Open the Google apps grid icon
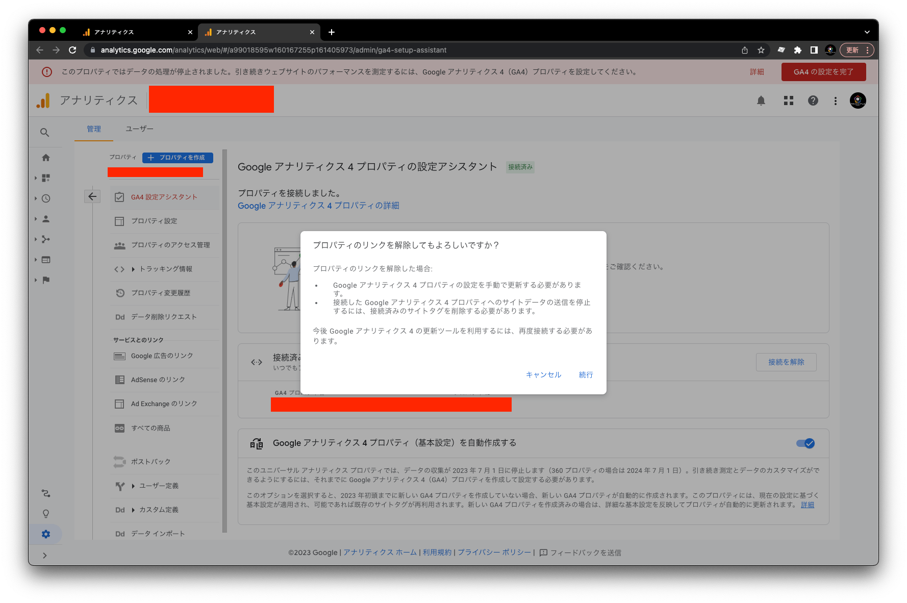 tap(789, 100)
